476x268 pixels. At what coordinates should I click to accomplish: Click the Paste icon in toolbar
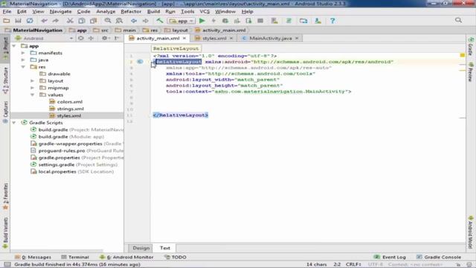[x=93, y=21]
